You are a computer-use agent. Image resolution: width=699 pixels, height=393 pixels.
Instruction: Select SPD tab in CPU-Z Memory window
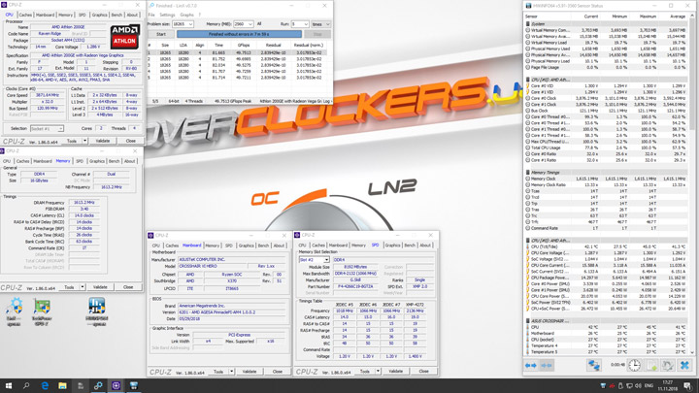tap(80, 161)
